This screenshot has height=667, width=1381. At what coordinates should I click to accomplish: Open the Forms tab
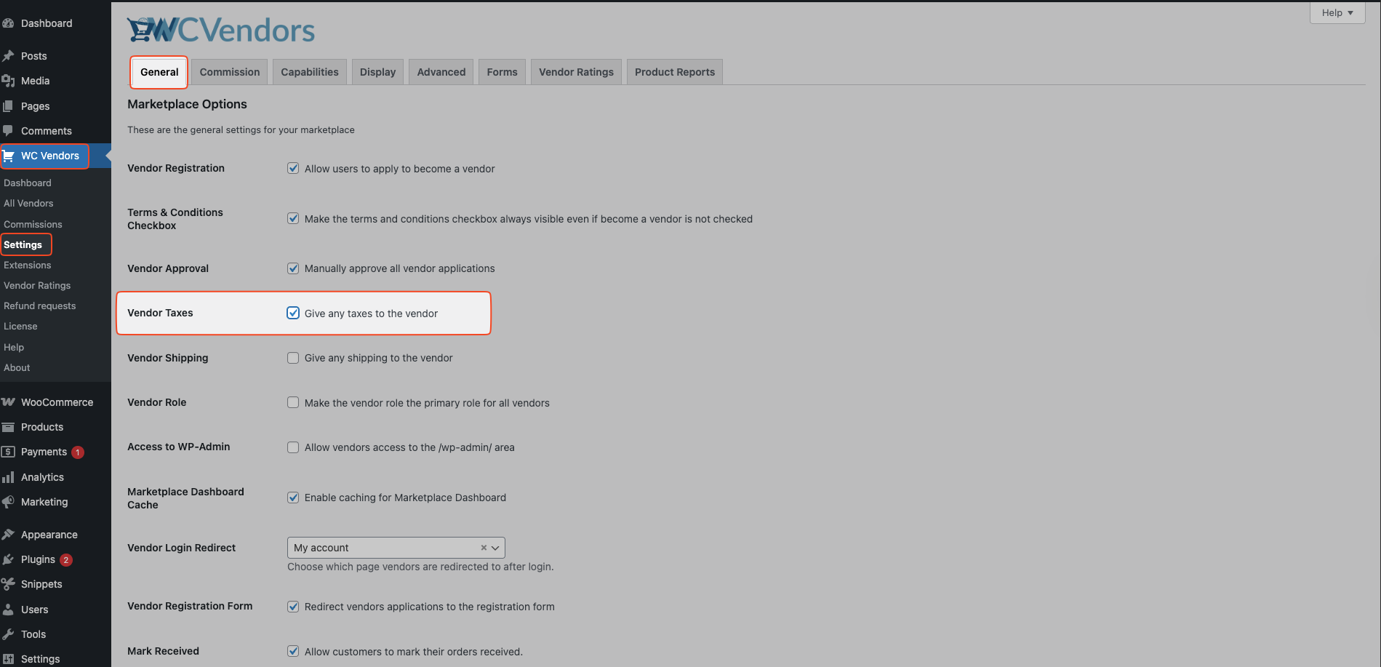coord(502,72)
